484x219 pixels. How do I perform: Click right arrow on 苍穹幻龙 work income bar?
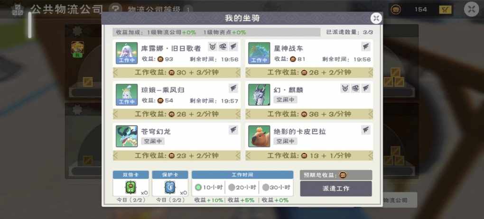(238, 156)
